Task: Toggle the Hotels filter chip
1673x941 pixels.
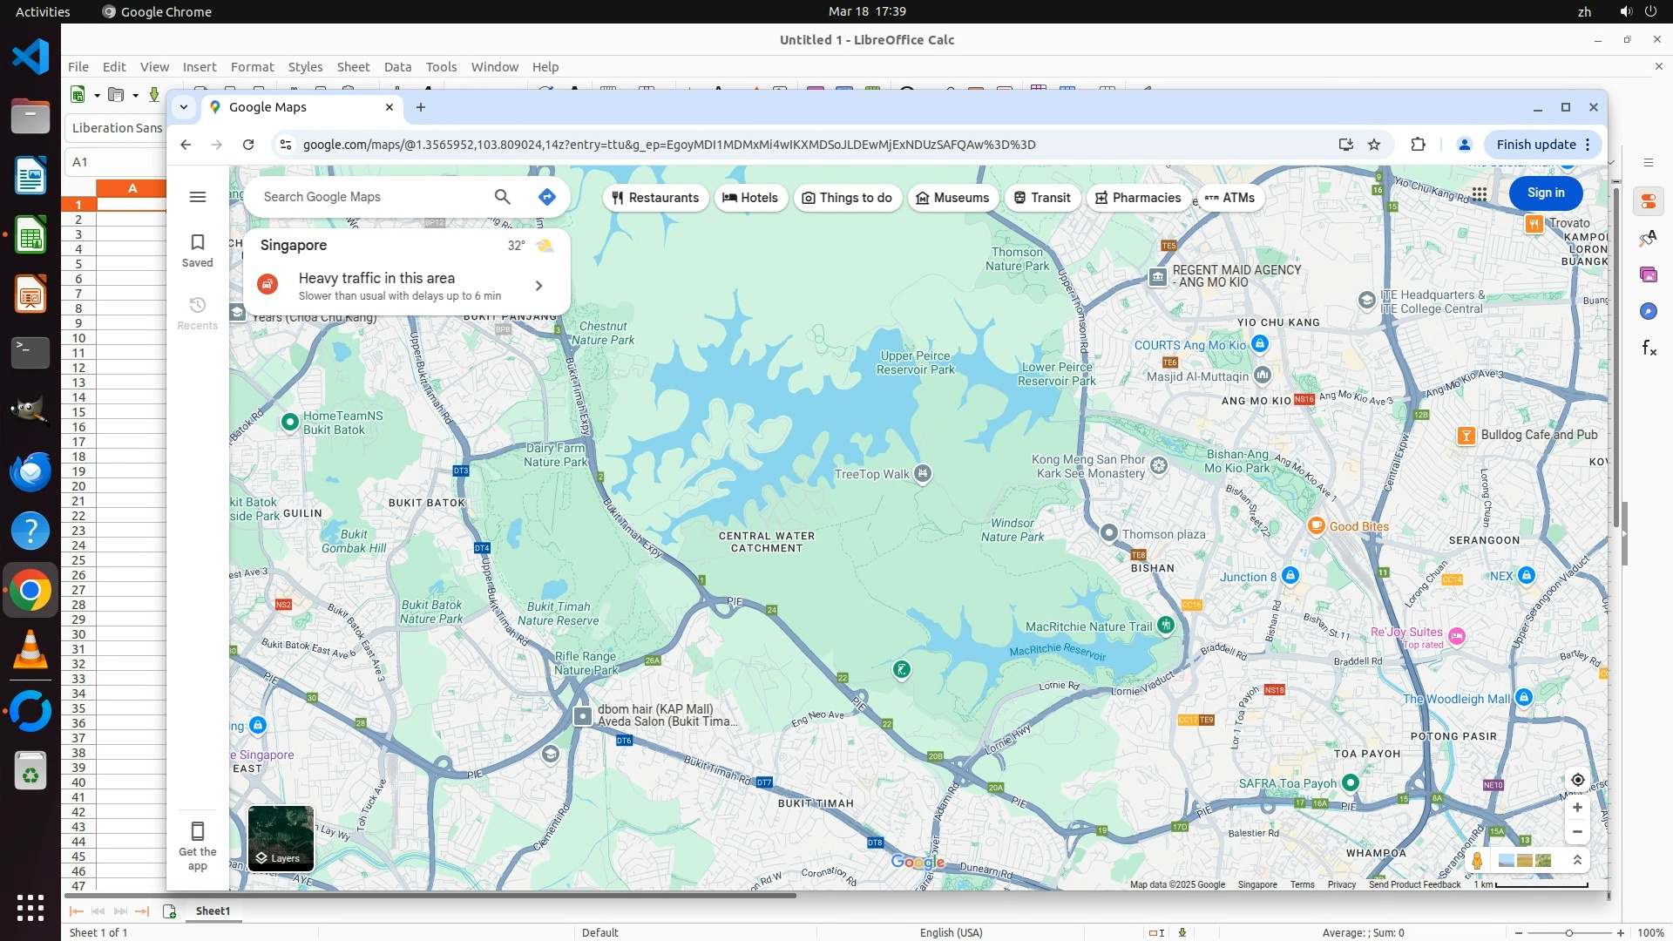Action: [750, 198]
